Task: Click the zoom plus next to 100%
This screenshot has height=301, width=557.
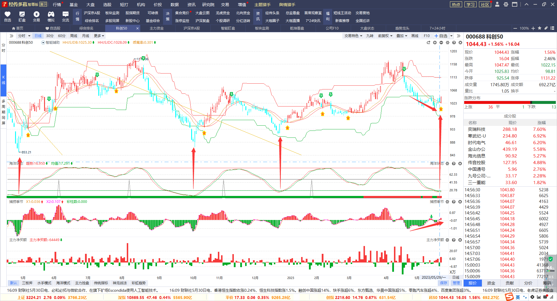Action: coord(533,28)
